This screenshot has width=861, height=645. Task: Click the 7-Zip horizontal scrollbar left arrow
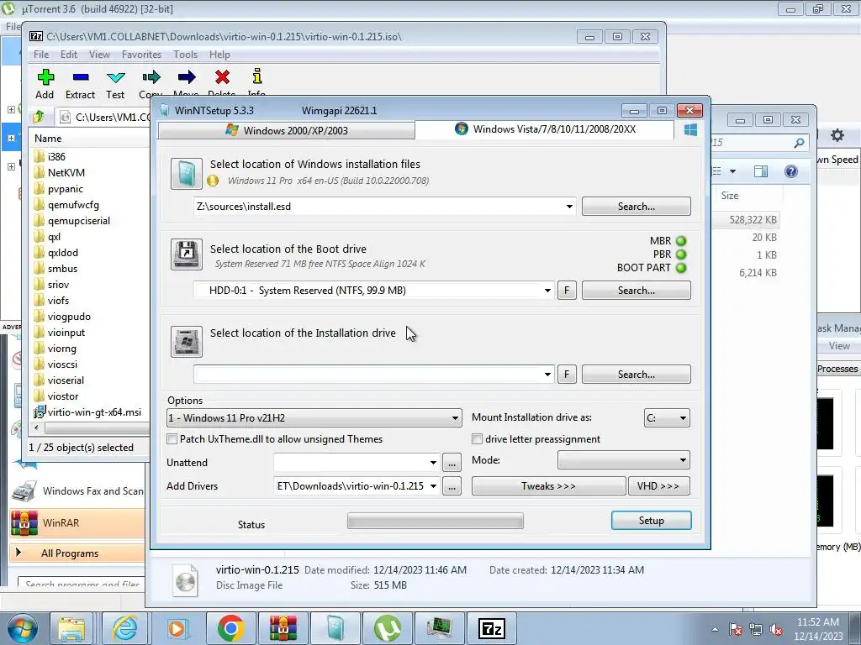coord(37,427)
